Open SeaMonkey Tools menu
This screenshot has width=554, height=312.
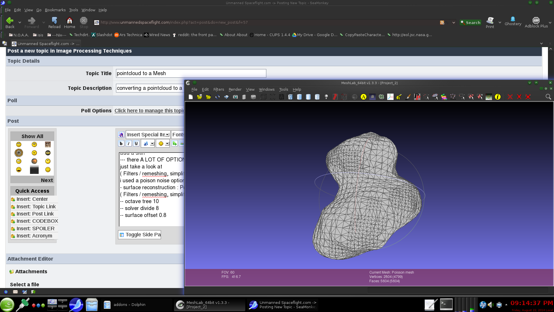pyautogui.click(x=73, y=10)
